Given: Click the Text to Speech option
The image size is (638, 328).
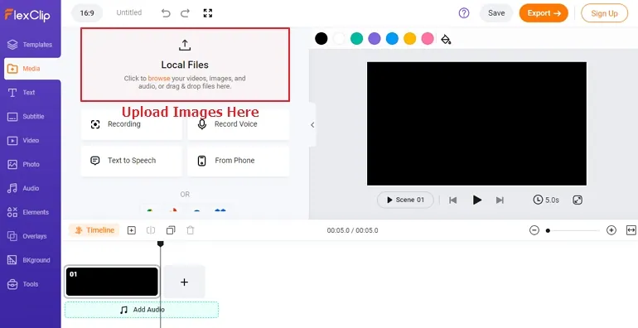Looking at the screenshot, I should (132, 161).
